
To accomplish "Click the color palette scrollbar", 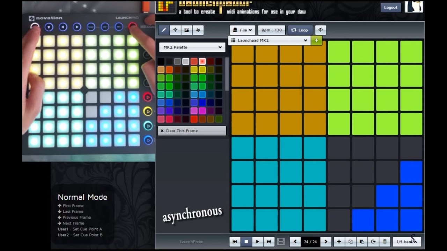I will (227, 73).
